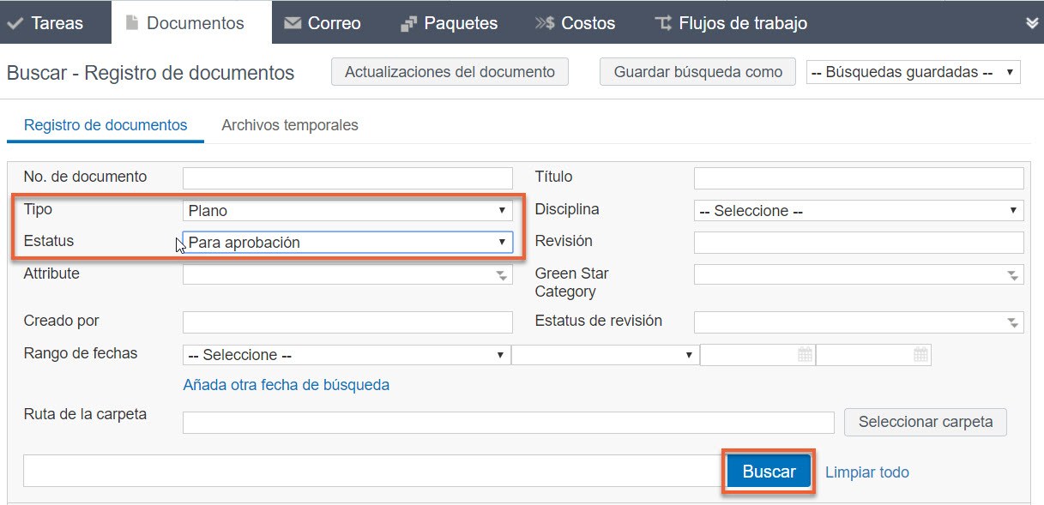Viewport: 1044px width, 505px height.
Task: Focus the Creado por input field
Action: click(x=347, y=322)
